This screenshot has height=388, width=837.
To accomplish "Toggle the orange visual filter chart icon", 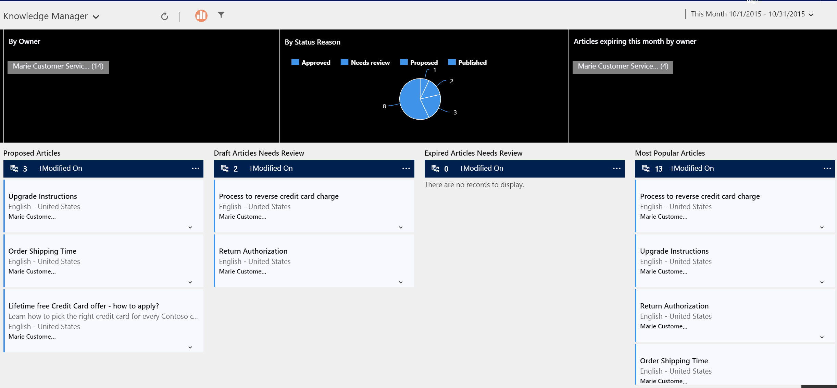I will 201,15.
